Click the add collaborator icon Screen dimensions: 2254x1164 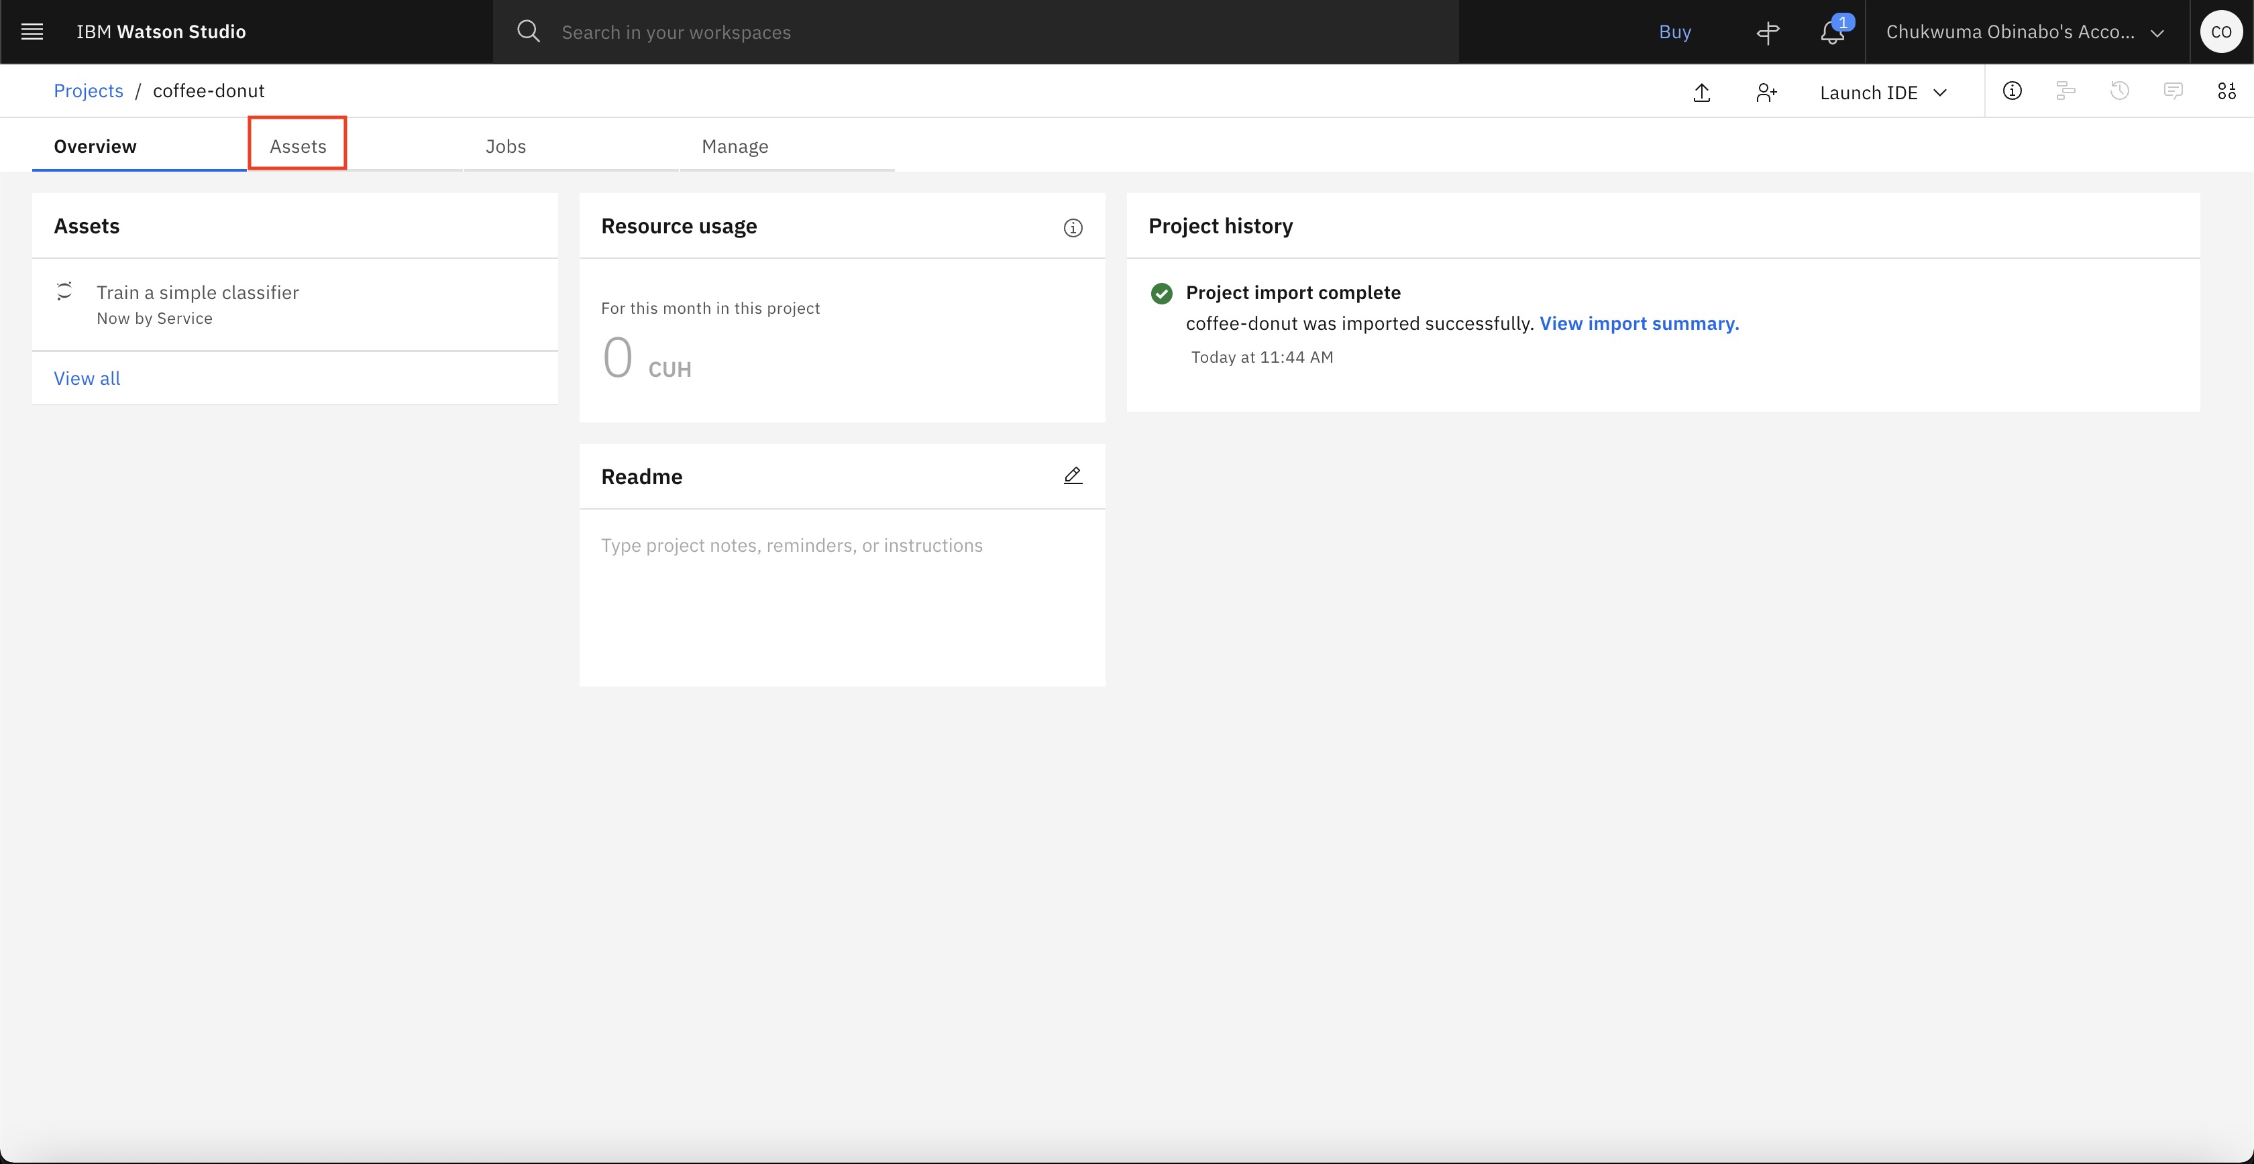coord(1766,93)
